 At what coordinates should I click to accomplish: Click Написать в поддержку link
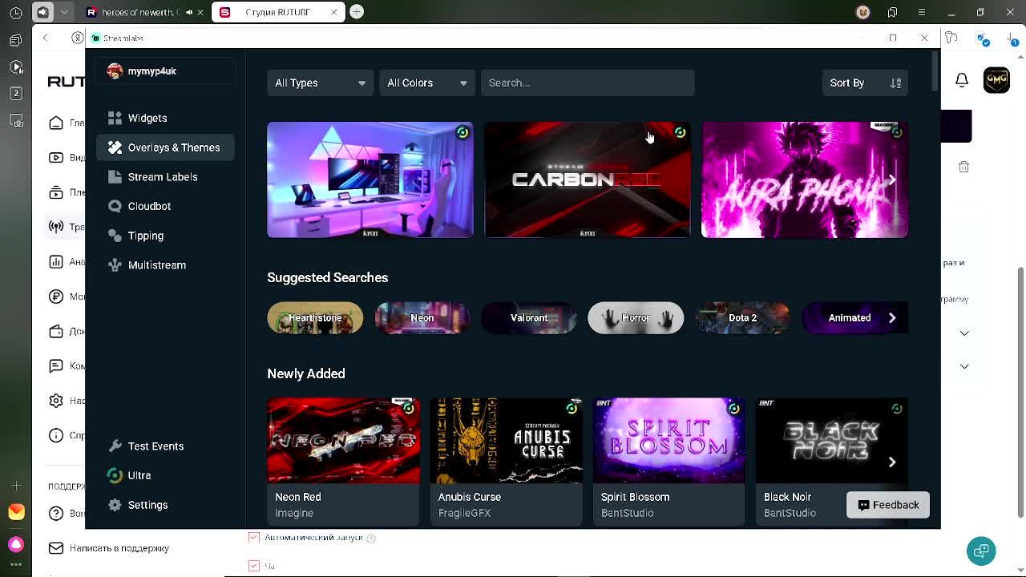[119, 548]
